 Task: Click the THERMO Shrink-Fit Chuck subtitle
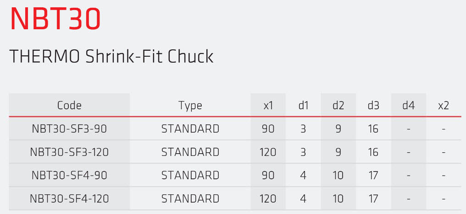pyautogui.click(x=111, y=56)
